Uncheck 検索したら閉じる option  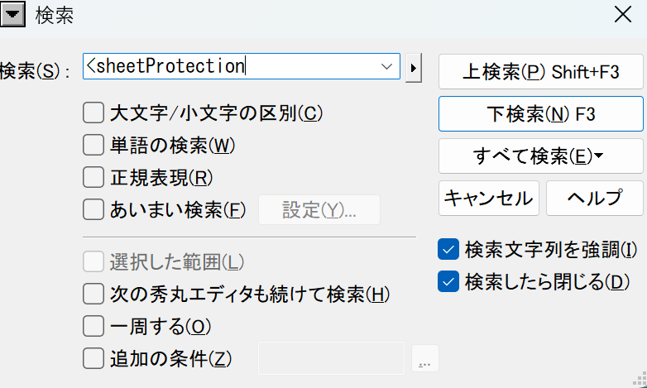click(448, 281)
